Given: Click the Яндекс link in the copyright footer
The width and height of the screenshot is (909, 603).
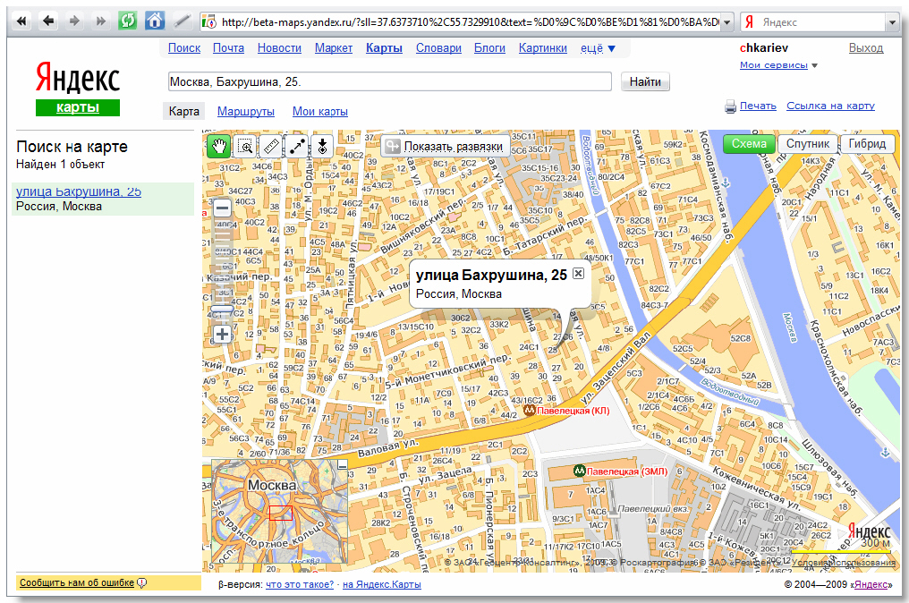Looking at the screenshot, I should point(871,584).
